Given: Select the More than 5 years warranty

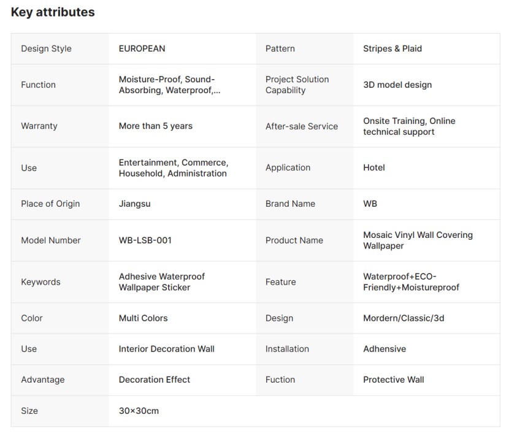Looking at the screenshot, I should pos(156,126).
